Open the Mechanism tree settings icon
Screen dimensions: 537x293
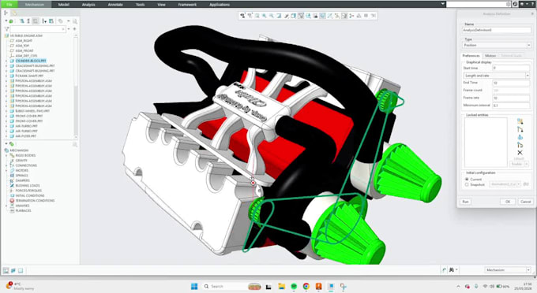[x=11, y=144]
